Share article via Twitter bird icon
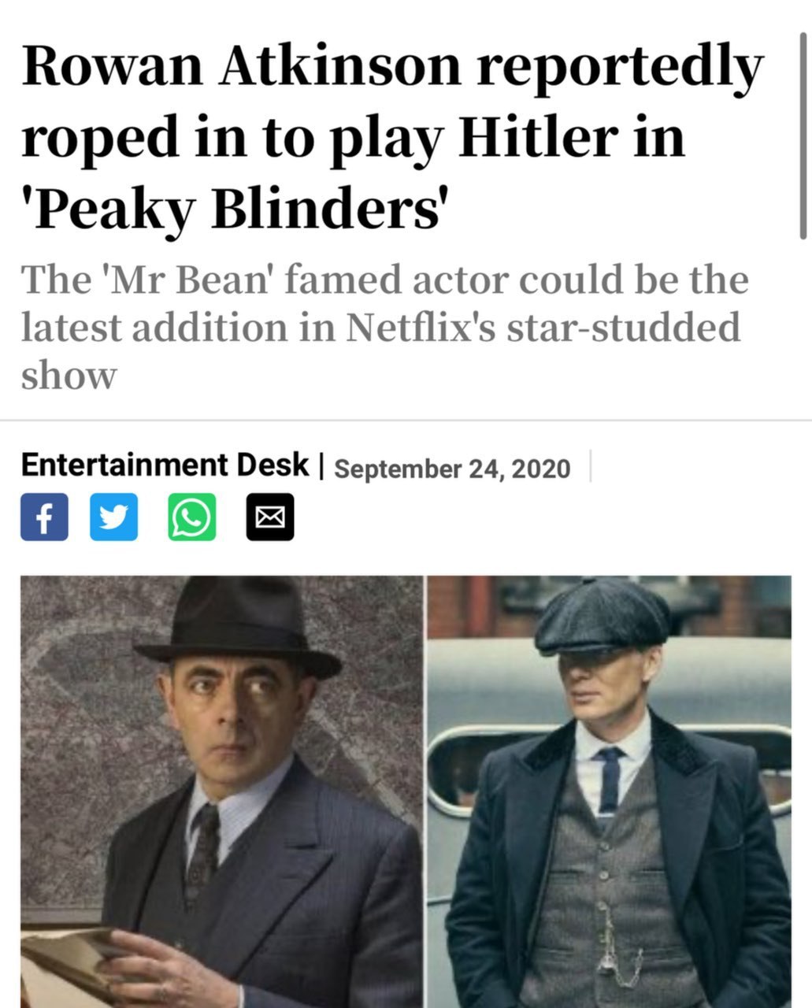The height and width of the screenshot is (1008, 812). 113,517
